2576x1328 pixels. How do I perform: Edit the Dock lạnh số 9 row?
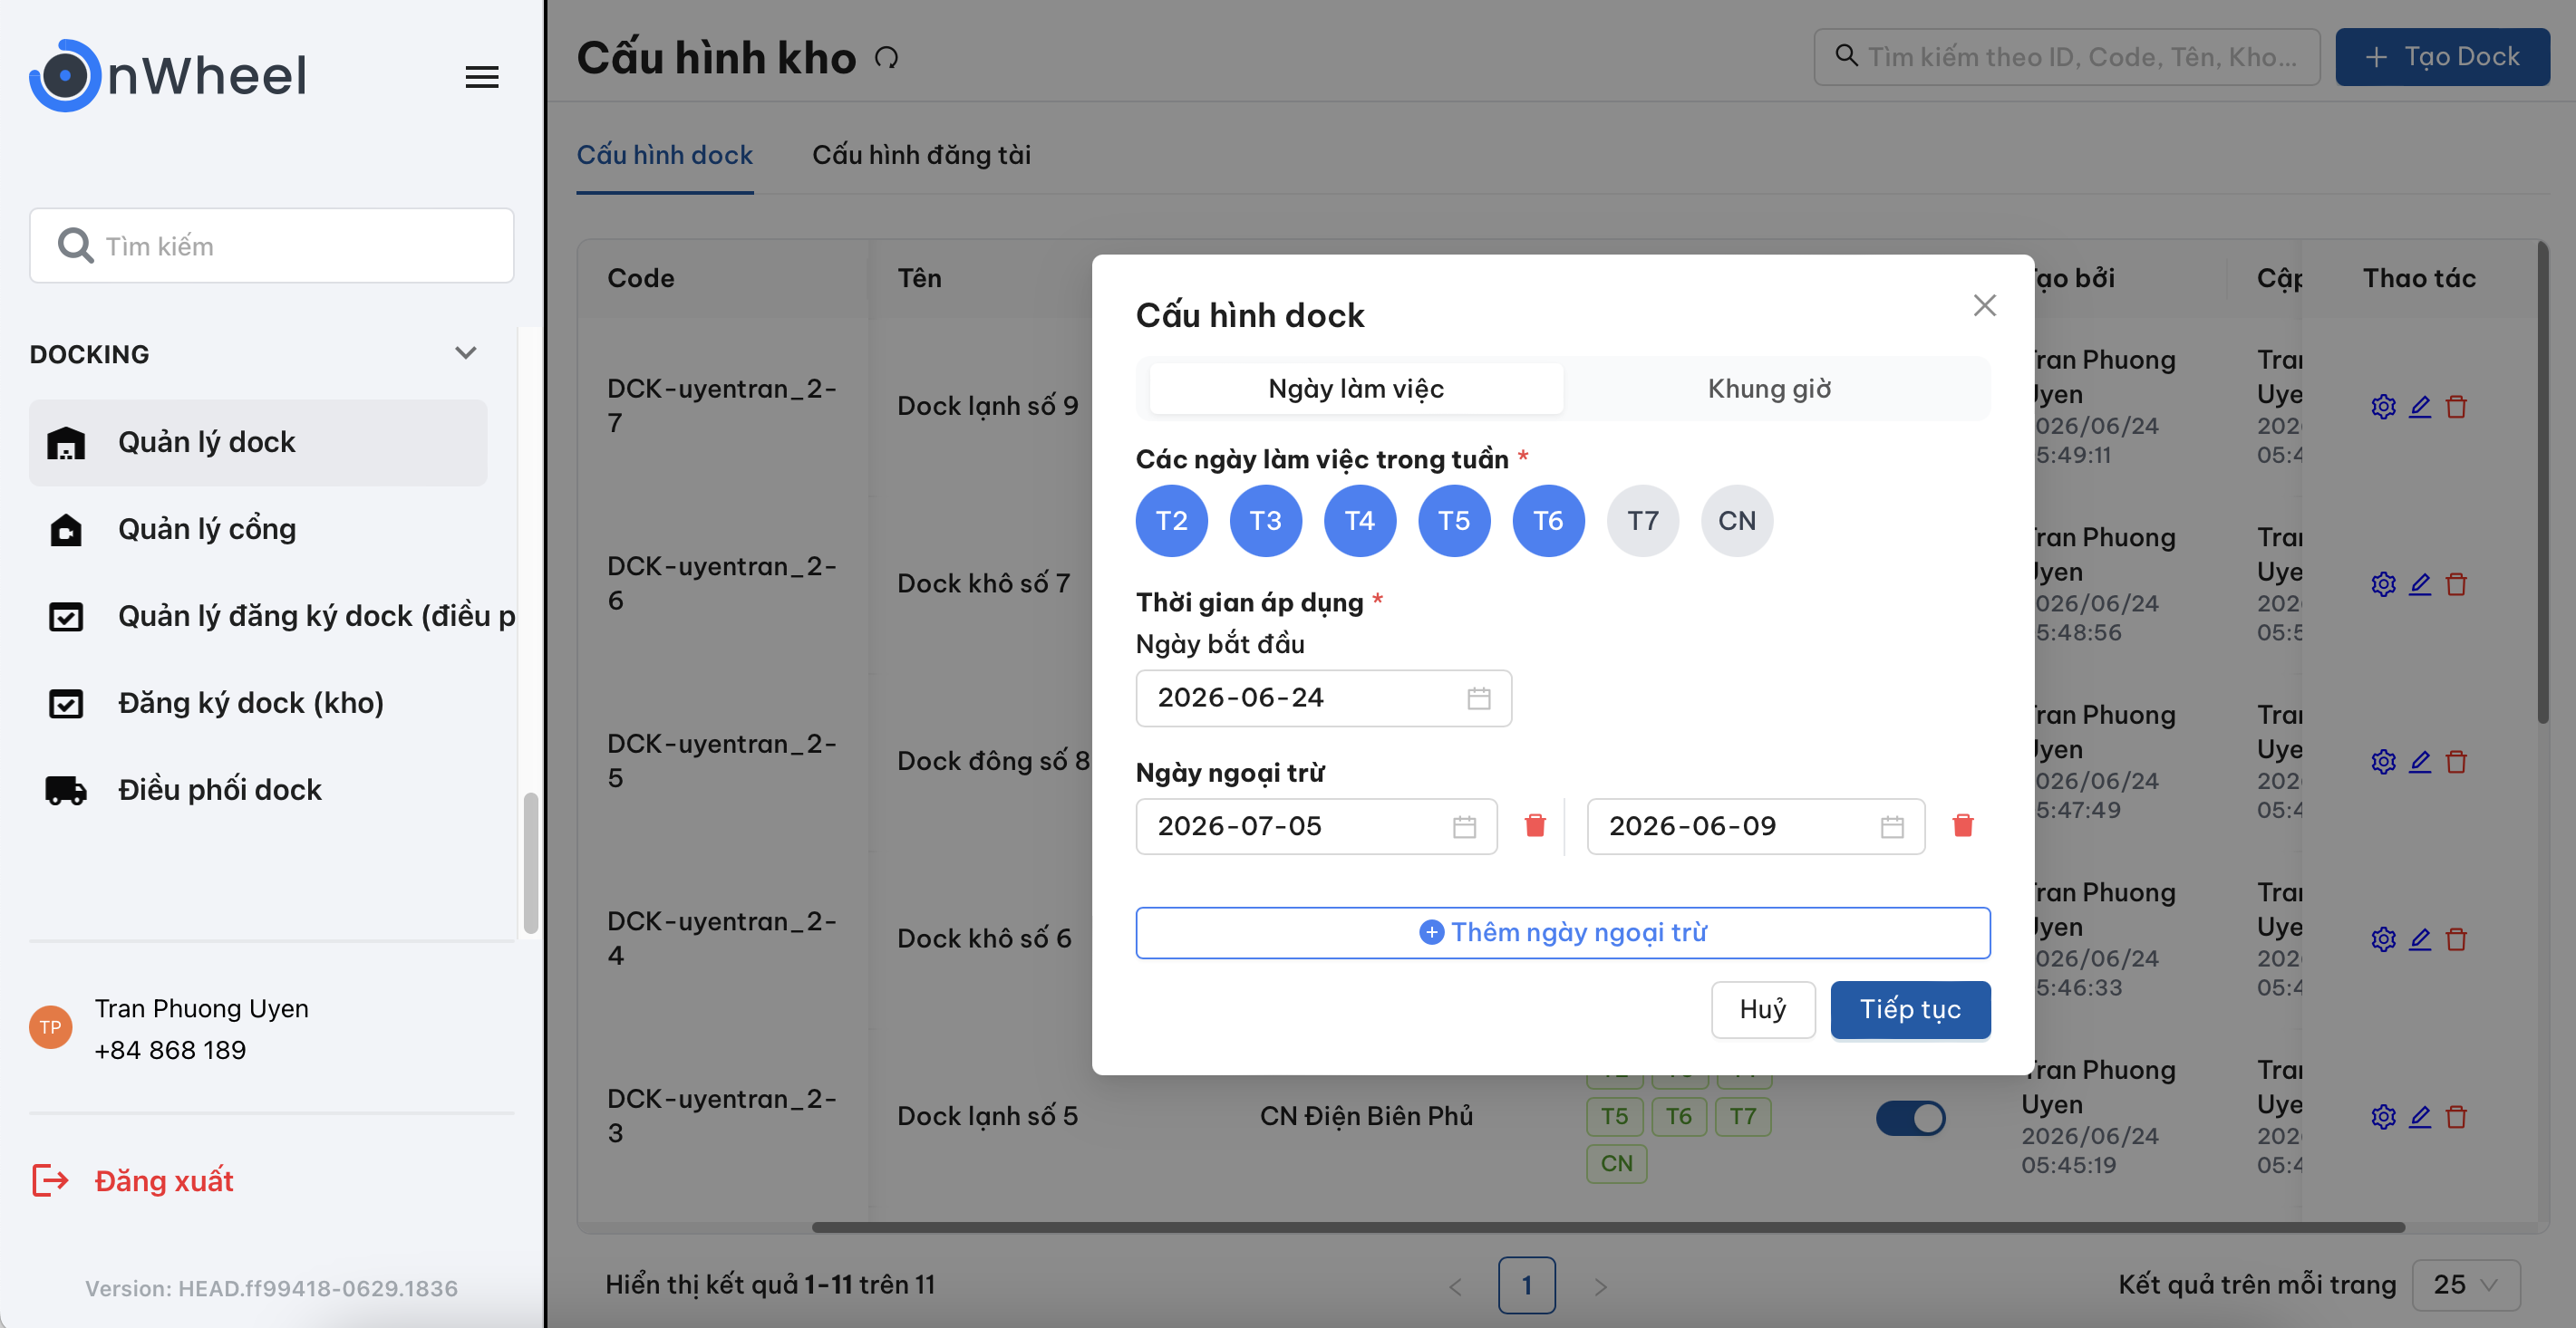(2420, 407)
